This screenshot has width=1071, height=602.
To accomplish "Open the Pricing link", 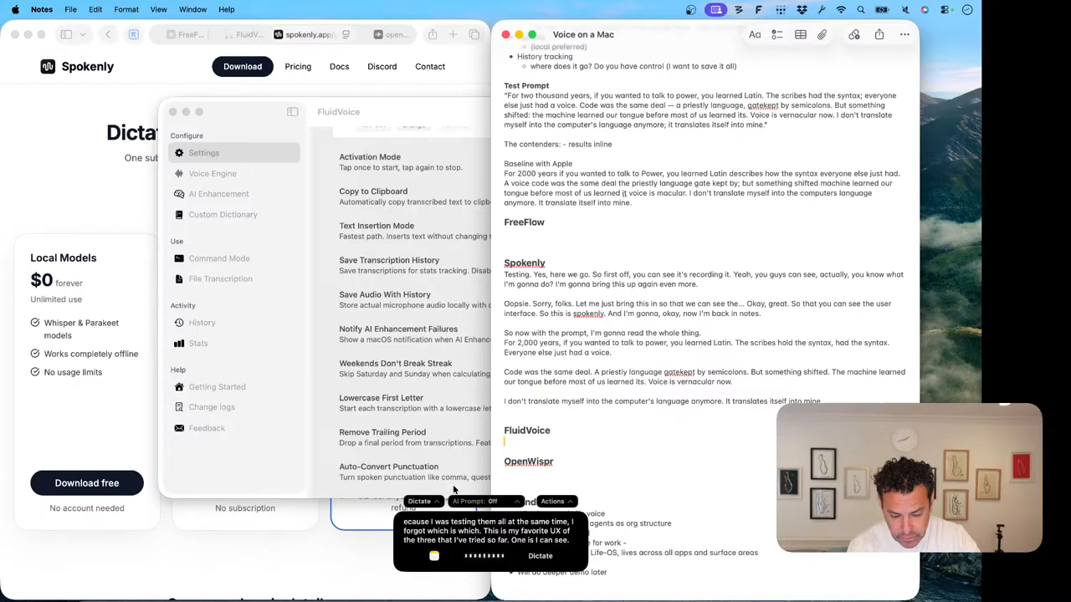I will coord(298,66).
